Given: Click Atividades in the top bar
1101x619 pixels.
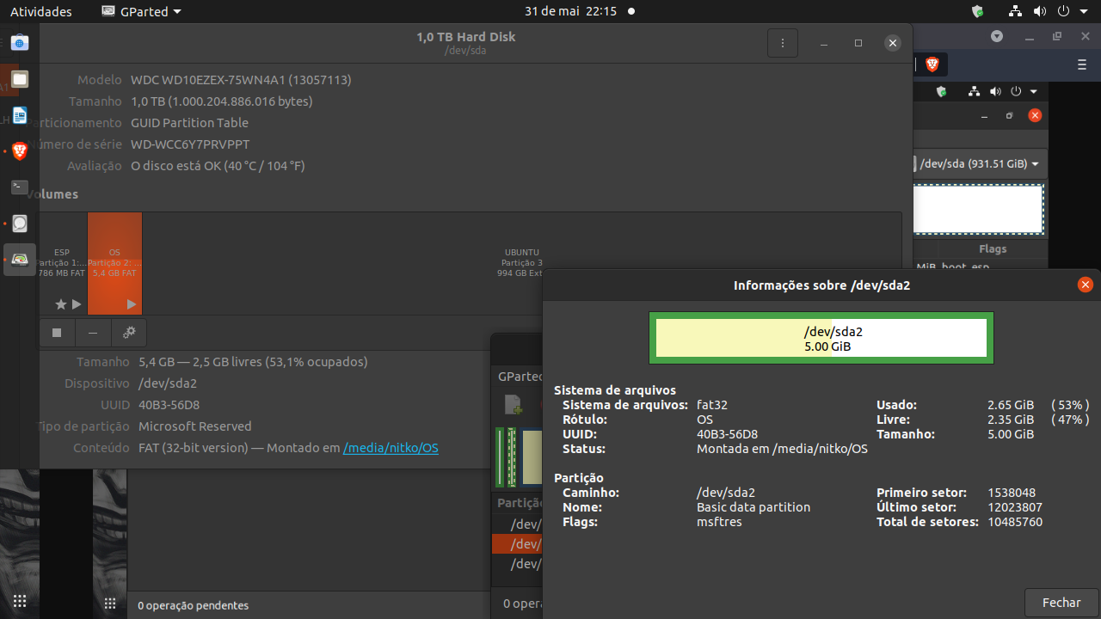Looking at the screenshot, I should [41, 12].
